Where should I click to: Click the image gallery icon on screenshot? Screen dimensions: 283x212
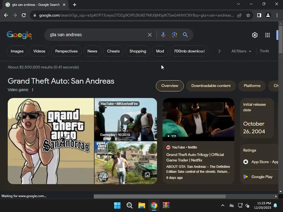pyautogui.click(x=147, y=175)
